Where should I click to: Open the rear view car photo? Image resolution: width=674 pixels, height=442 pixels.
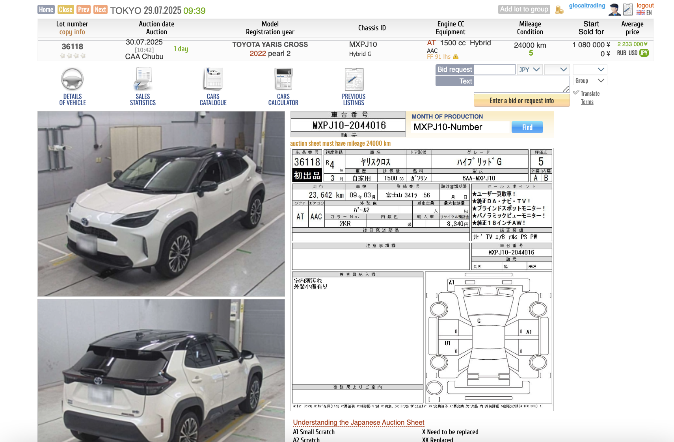(161, 370)
